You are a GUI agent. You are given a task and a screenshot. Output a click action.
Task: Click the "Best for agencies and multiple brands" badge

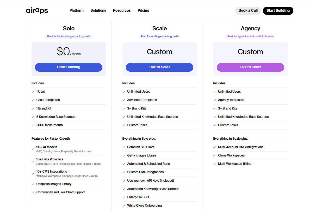click(x=250, y=36)
